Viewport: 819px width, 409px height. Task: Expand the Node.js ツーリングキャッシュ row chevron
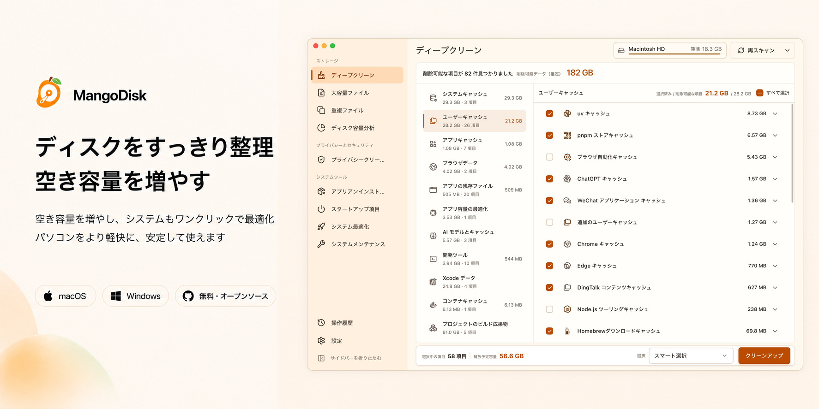pos(775,309)
